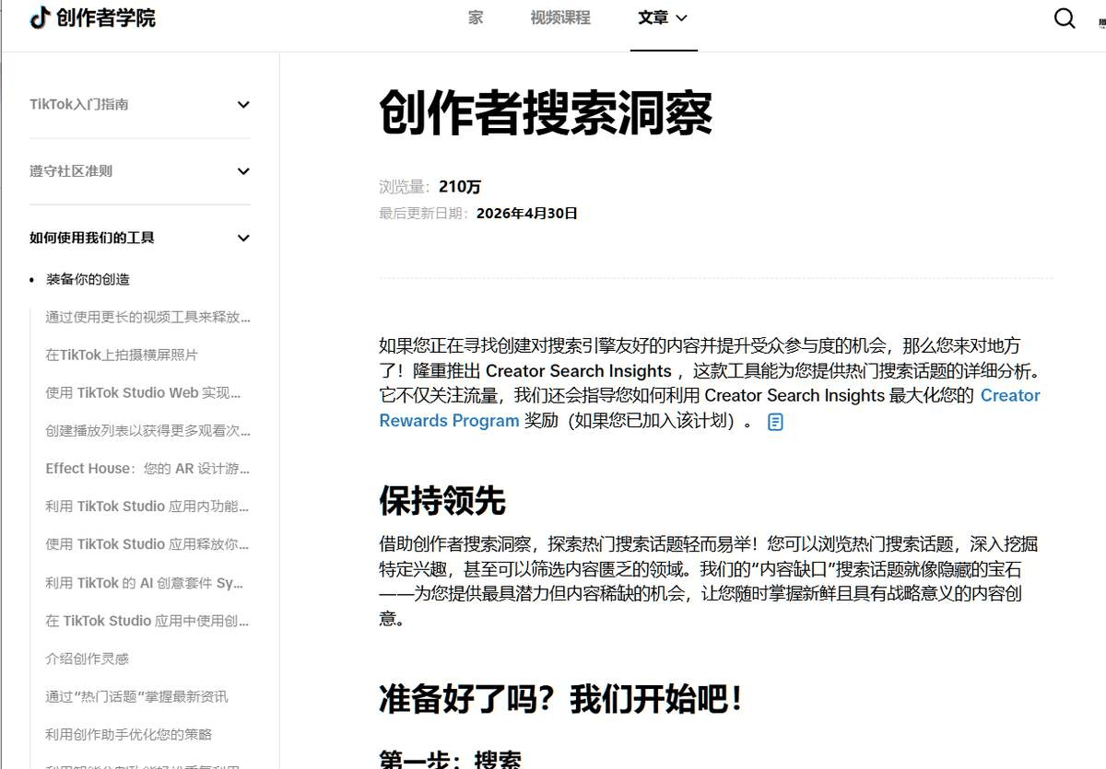Expand the TikTok入门指南 chevron
The height and width of the screenshot is (769, 1106).
click(x=243, y=105)
